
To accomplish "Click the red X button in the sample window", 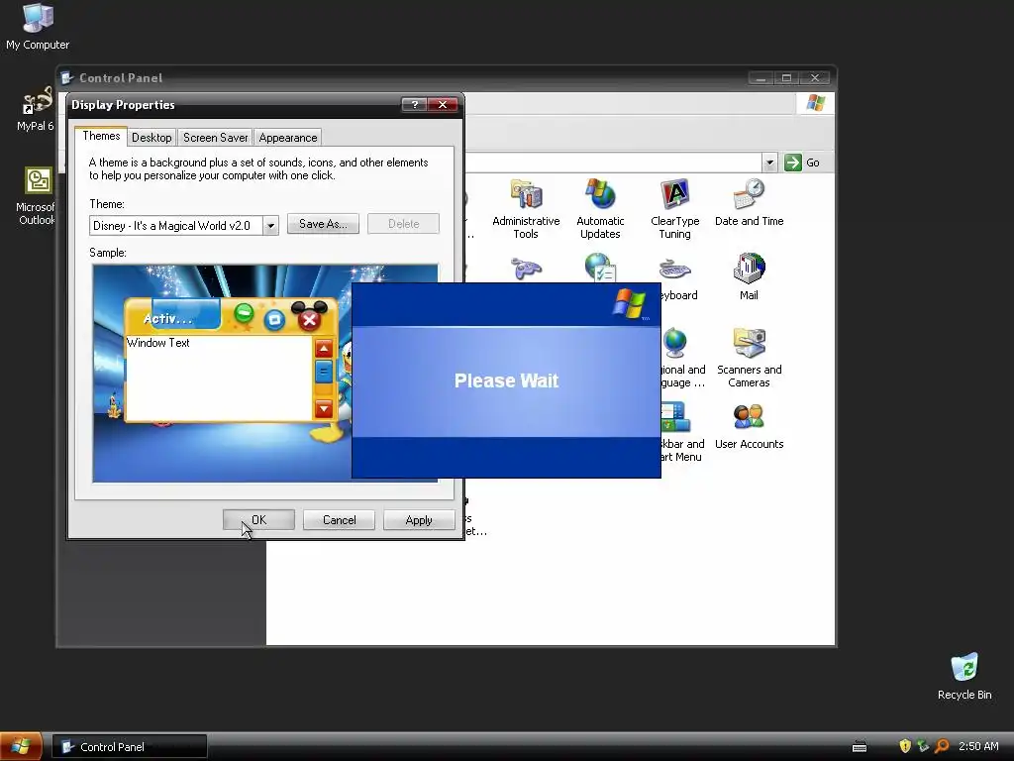I will click(x=309, y=319).
